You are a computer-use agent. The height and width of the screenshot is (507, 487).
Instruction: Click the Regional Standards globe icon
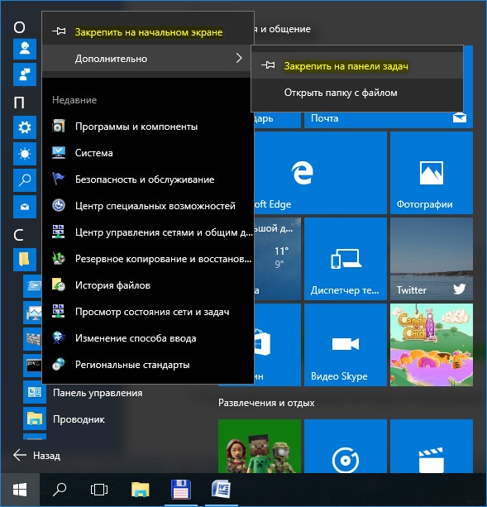pyautogui.click(x=59, y=365)
